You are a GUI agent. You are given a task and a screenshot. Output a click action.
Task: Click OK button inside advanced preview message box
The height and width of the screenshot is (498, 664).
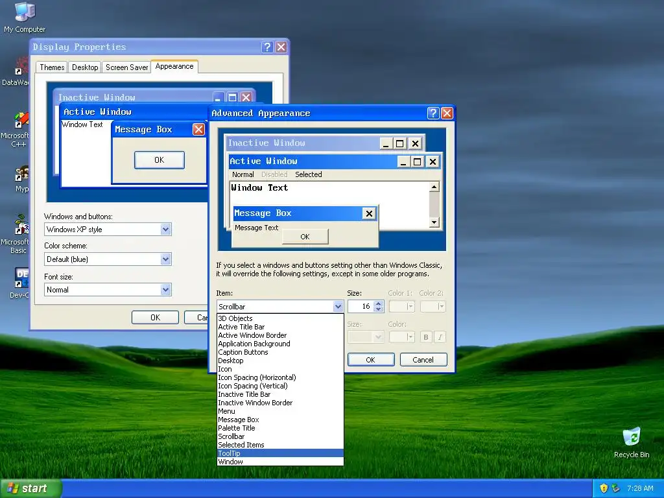click(x=305, y=237)
